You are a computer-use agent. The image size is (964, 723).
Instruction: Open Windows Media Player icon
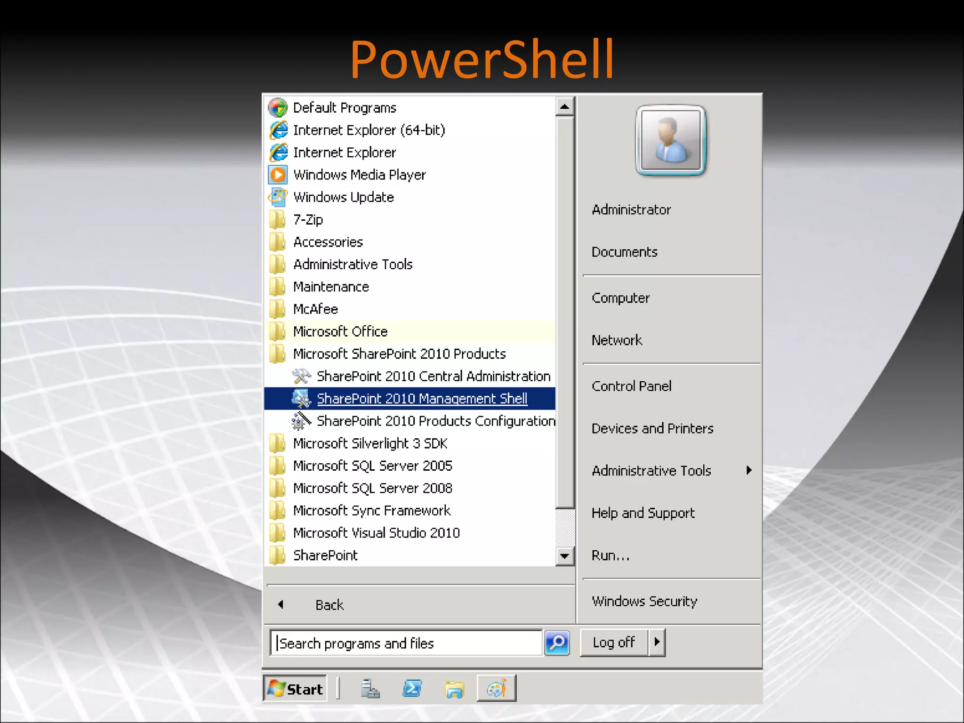pyautogui.click(x=278, y=175)
